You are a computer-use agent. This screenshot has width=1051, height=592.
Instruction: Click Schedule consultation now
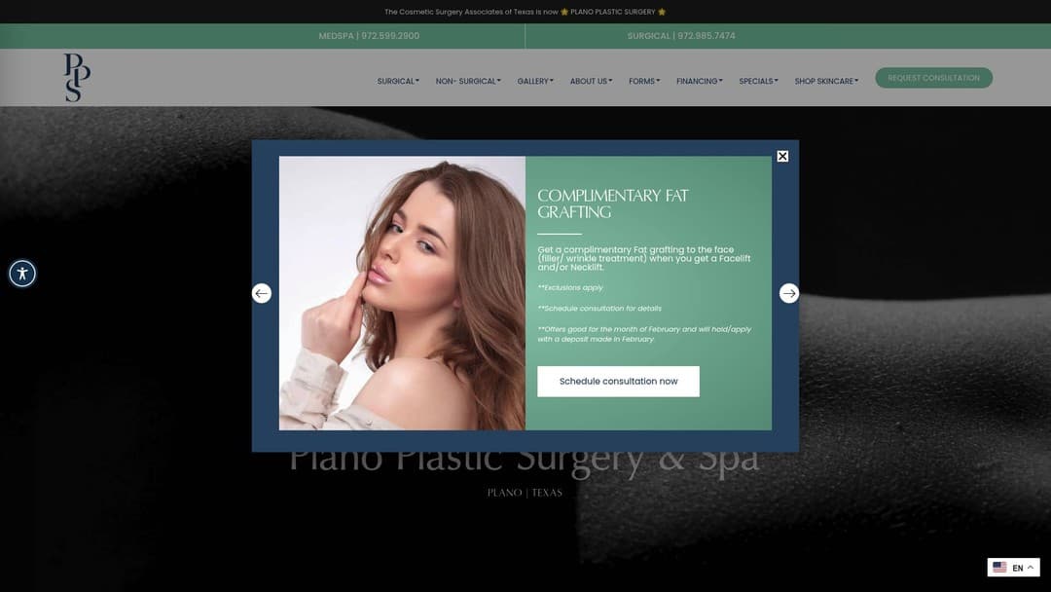(x=618, y=381)
